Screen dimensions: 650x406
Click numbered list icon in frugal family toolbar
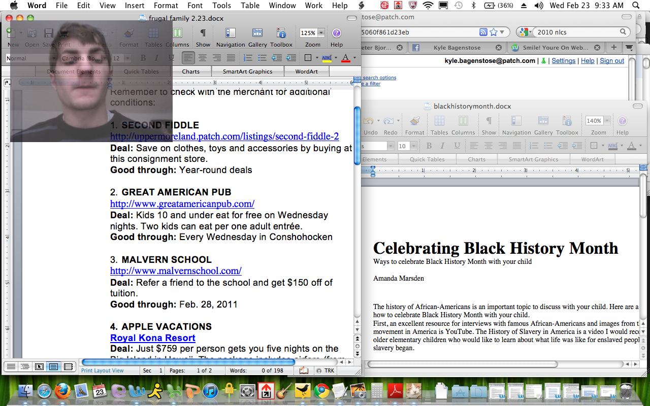click(x=248, y=58)
